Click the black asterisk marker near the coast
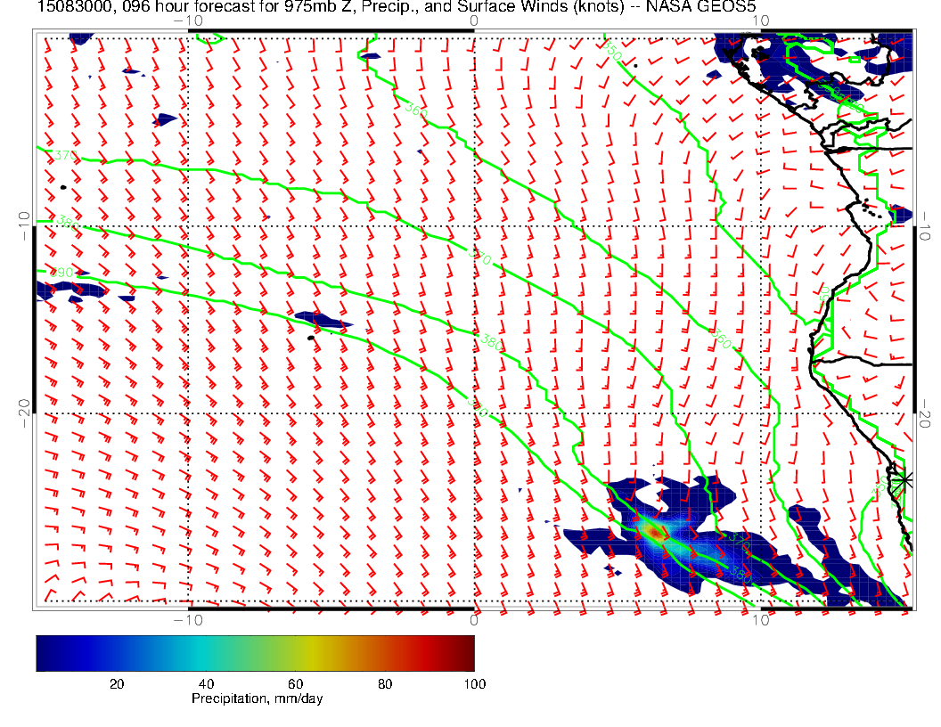Viewport: 941px width, 727px height. pyautogui.click(x=905, y=479)
